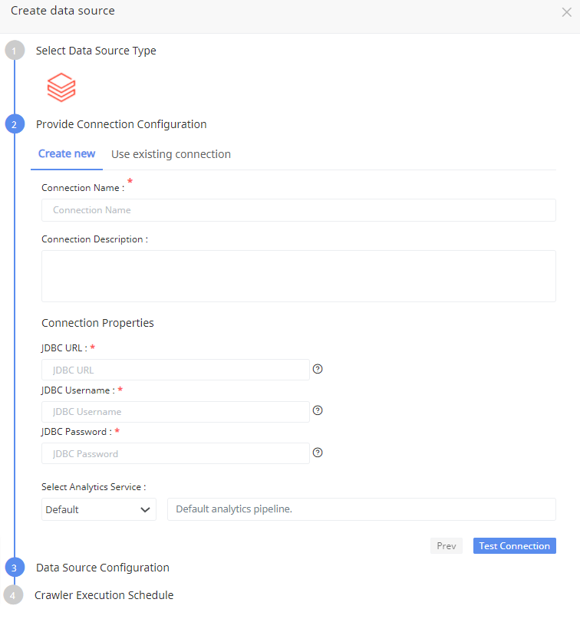Select the database data source type icon

click(x=61, y=87)
